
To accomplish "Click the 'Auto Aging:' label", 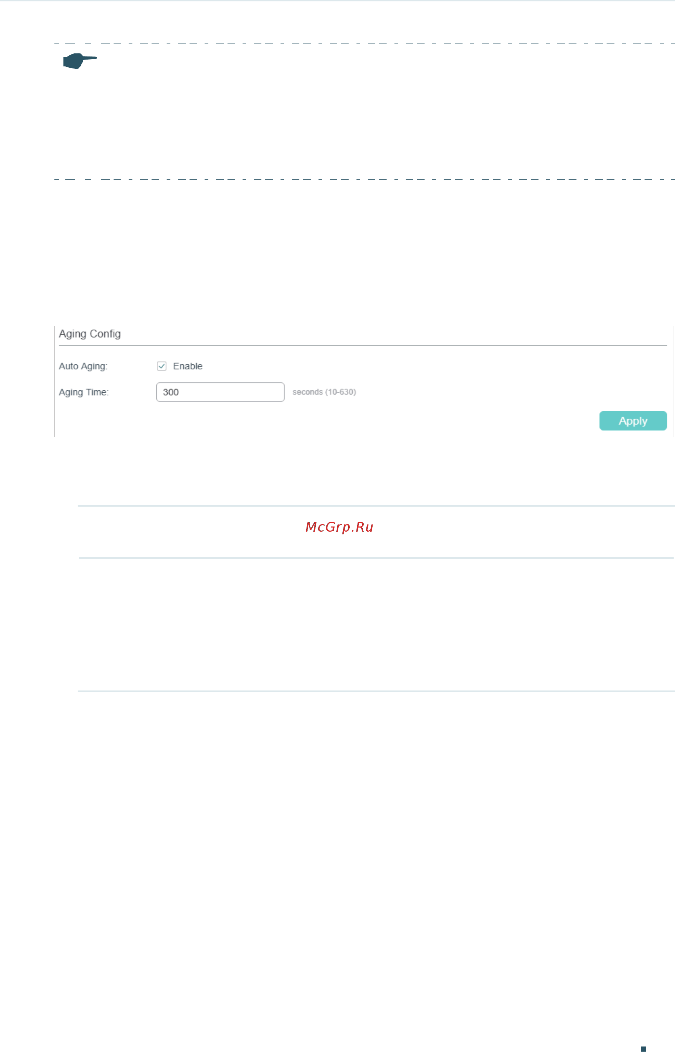I will coord(83,366).
